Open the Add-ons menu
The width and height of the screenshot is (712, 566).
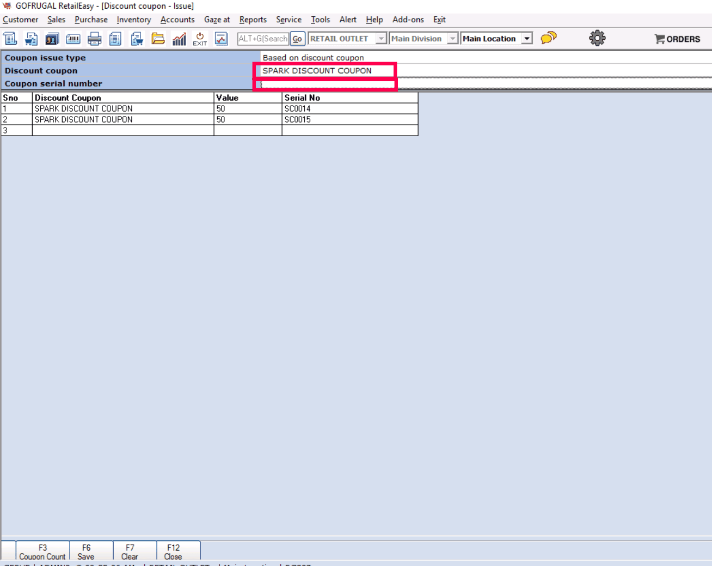408,20
